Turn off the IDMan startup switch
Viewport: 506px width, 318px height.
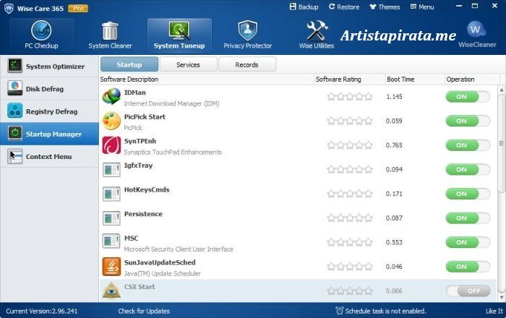coord(468,96)
